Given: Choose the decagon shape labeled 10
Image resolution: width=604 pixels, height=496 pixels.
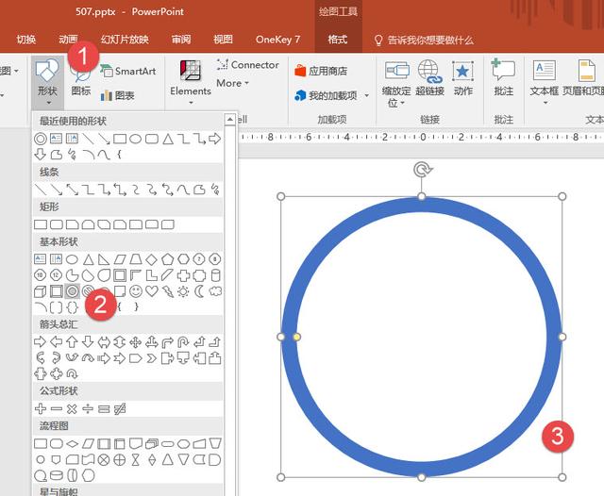Looking at the screenshot, I should (41, 275).
